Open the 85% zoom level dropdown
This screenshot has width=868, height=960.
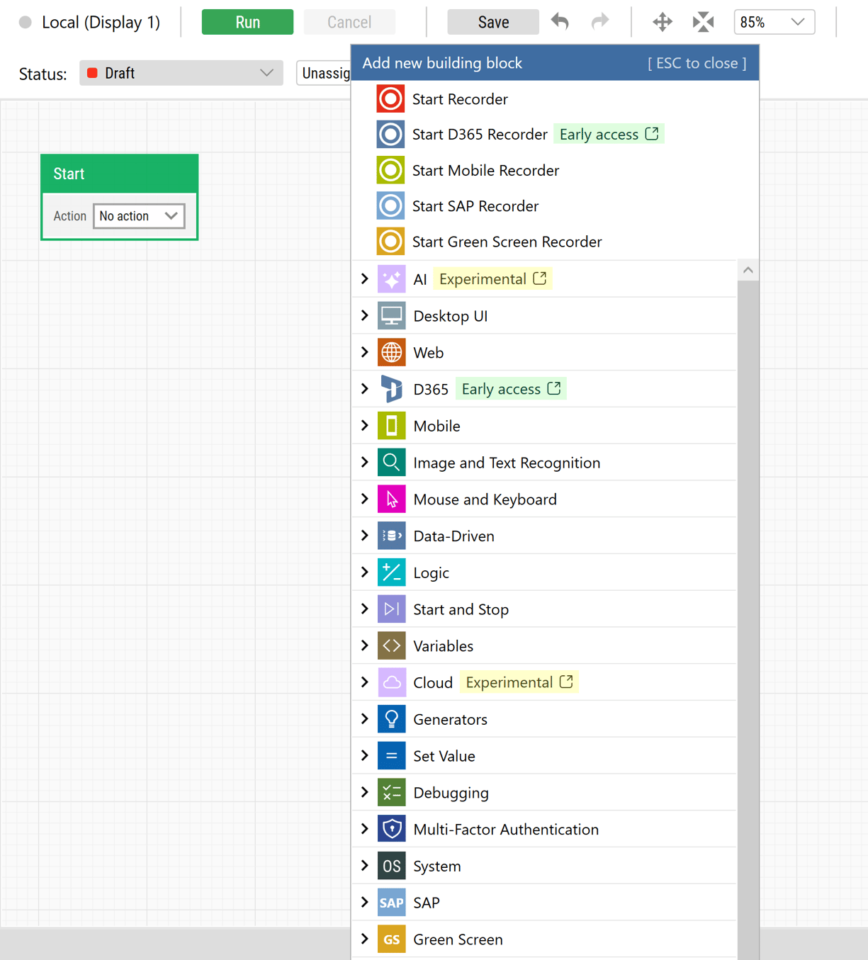[774, 22]
